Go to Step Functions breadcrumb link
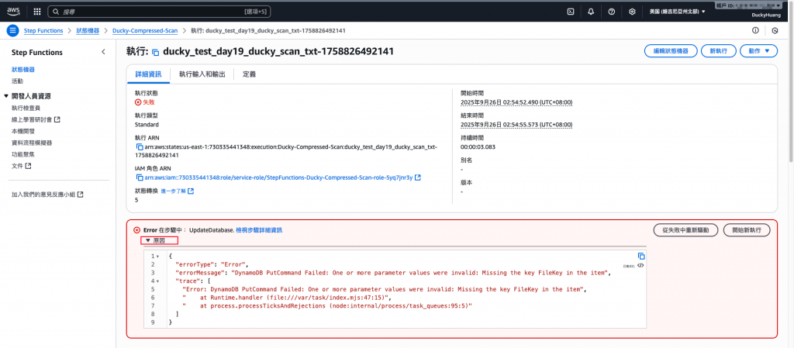 [x=43, y=31]
